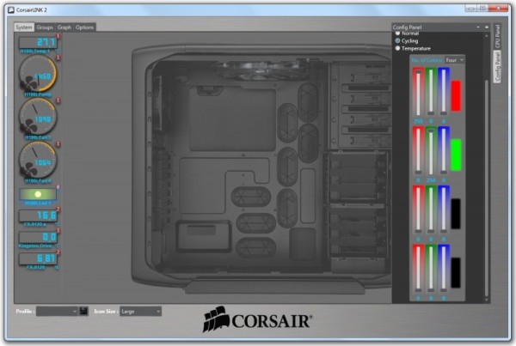Open the Profile dropdown
The image size is (516, 346).
click(57, 311)
